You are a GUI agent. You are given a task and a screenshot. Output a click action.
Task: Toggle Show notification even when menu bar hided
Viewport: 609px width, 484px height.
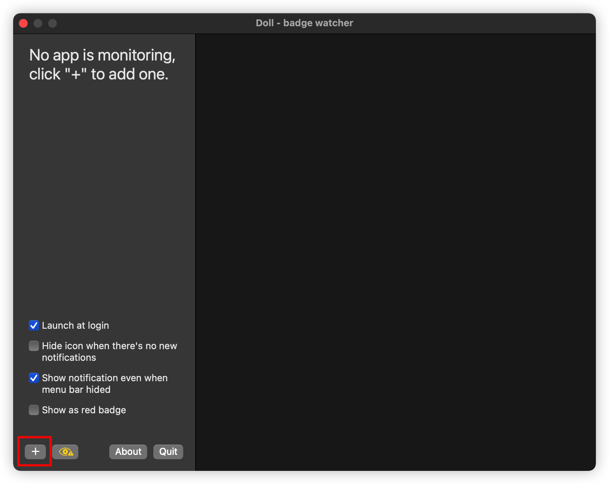pyautogui.click(x=34, y=378)
